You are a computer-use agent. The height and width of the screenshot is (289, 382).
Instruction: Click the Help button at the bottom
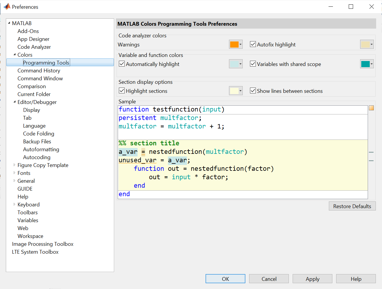pos(356,279)
